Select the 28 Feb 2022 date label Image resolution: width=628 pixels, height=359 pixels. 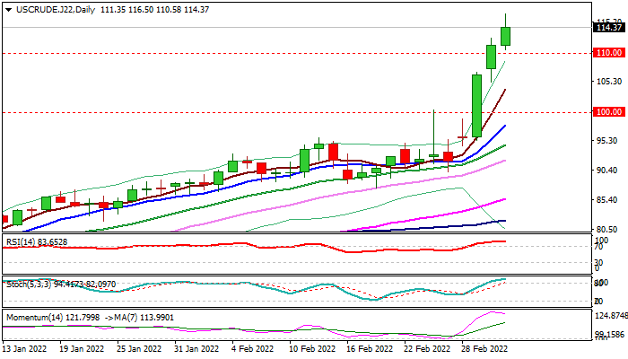pyautogui.click(x=484, y=349)
